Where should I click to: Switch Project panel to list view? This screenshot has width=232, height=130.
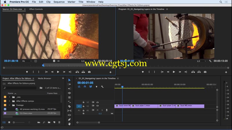pyautogui.click(x=4, y=122)
